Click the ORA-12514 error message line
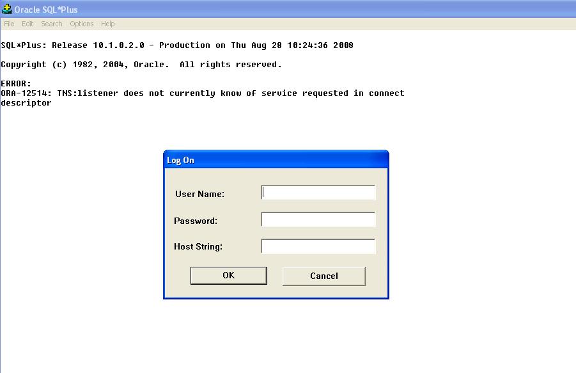The image size is (576, 373). (202, 93)
